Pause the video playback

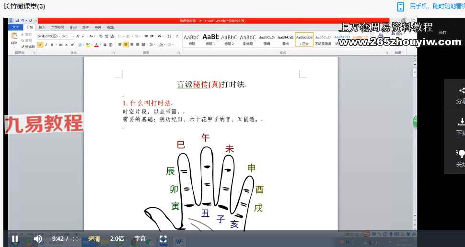coord(15,239)
